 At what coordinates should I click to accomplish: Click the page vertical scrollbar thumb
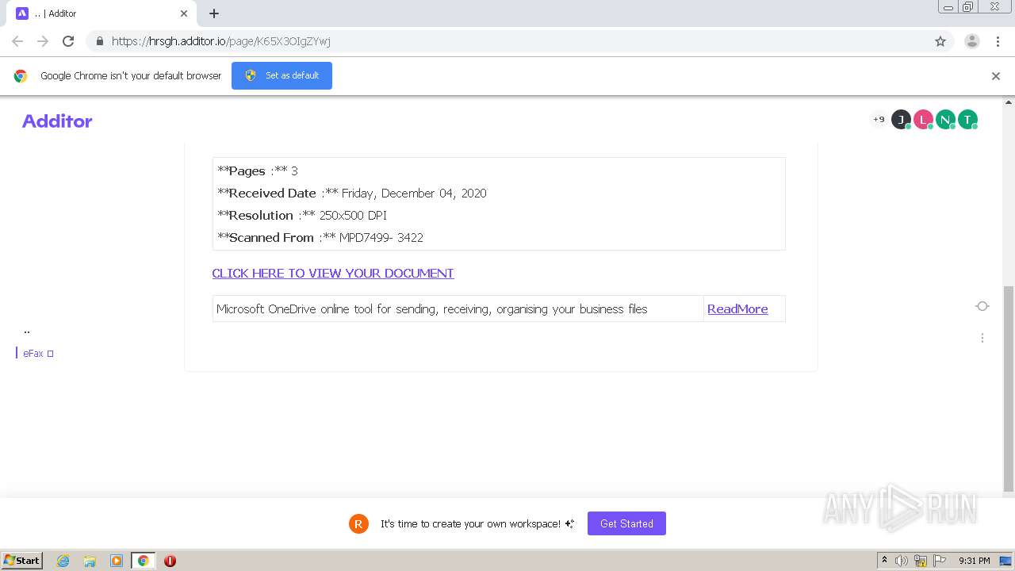pyautogui.click(x=1009, y=389)
